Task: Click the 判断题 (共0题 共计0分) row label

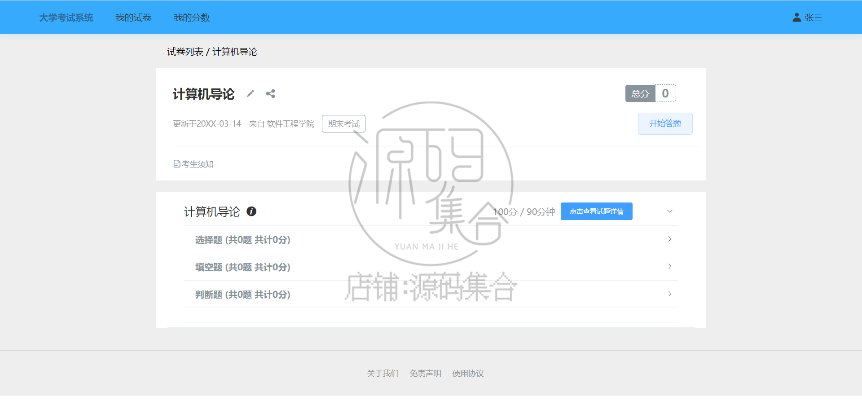Action: [x=242, y=295]
